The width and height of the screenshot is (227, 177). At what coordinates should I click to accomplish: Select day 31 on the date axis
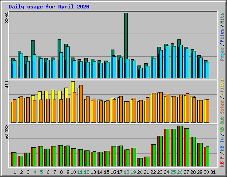click(x=213, y=172)
